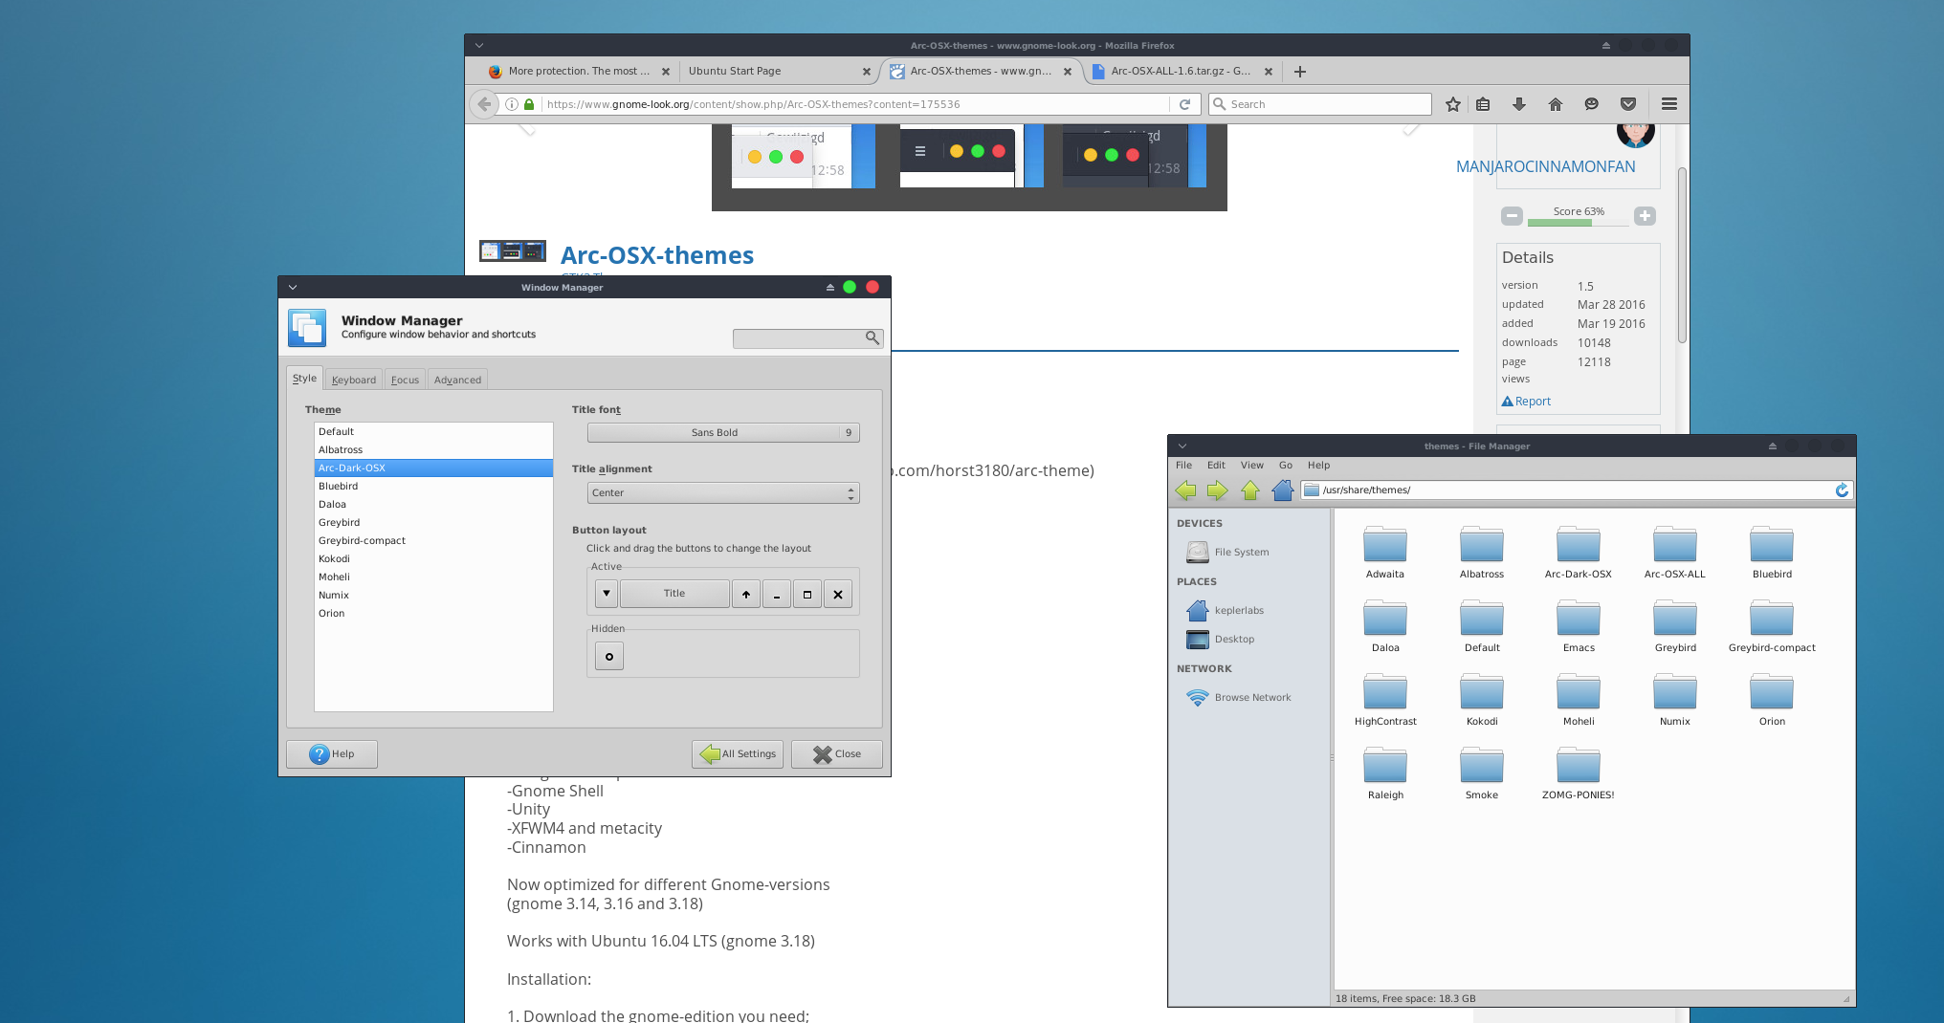Open the Edit menu in File Manager

[x=1216, y=466]
